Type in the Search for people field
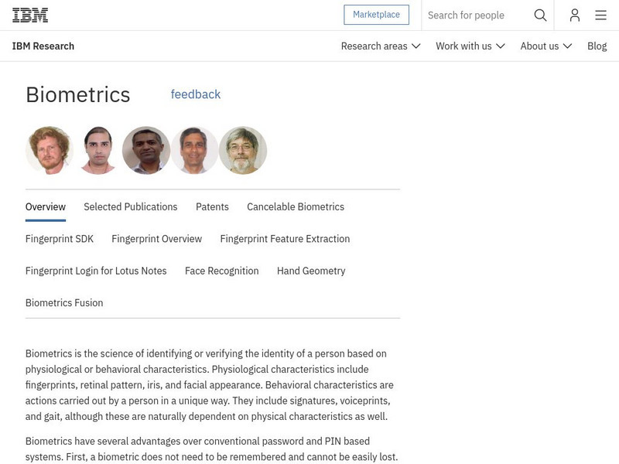 [476, 15]
